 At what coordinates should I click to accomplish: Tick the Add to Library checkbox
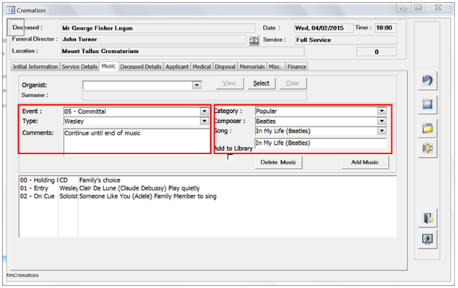coord(230,157)
